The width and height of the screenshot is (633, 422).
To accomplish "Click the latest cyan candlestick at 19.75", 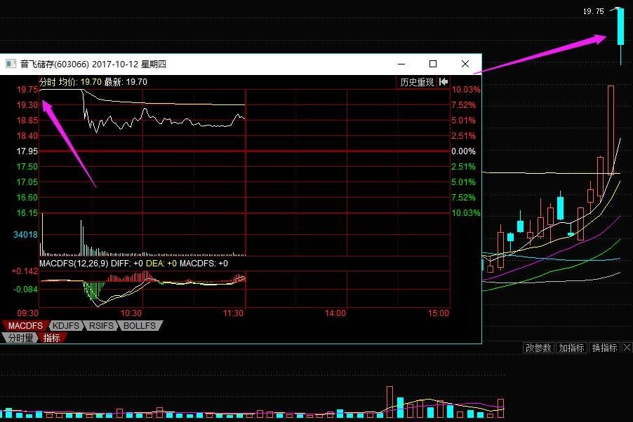I will (620, 28).
